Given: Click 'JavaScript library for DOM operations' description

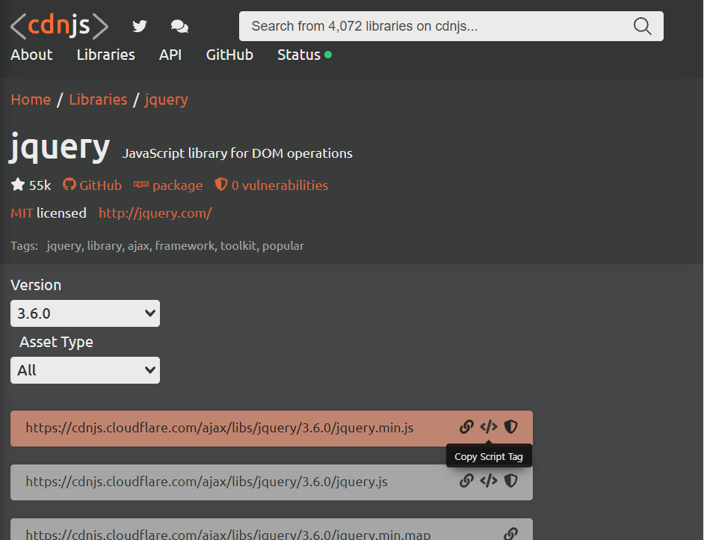Looking at the screenshot, I should tap(237, 153).
